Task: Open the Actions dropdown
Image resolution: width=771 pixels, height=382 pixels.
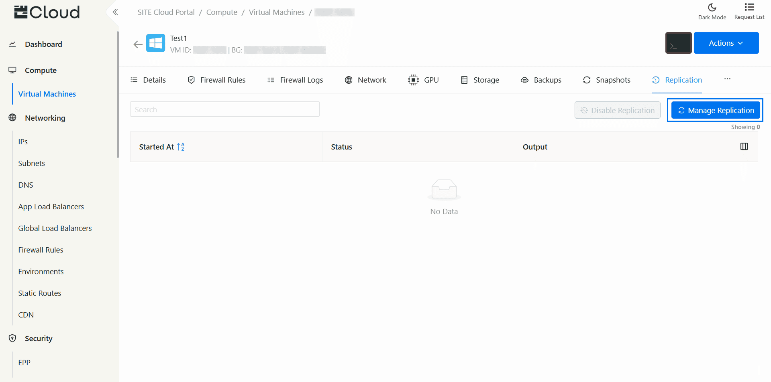Action: point(726,43)
